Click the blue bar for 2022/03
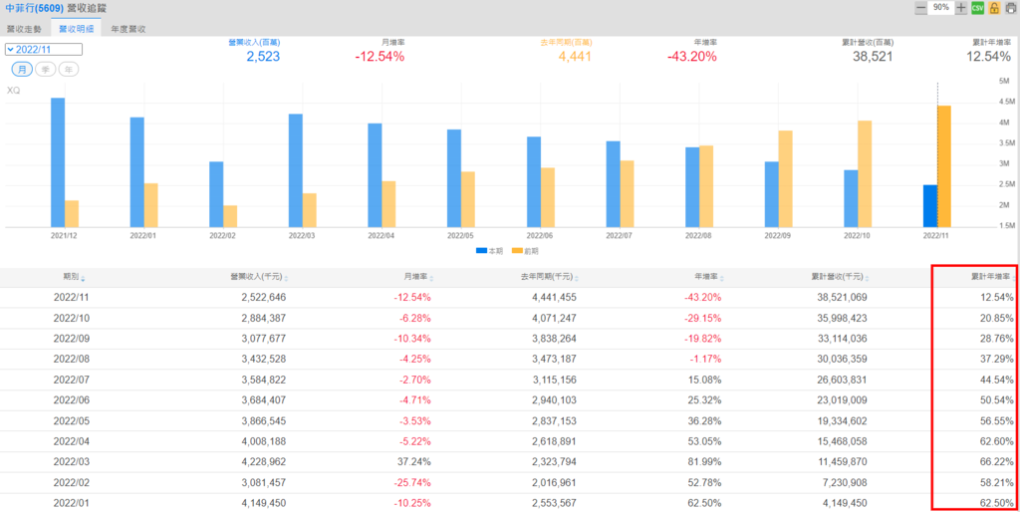The image size is (1020, 512). [x=295, y=171]
